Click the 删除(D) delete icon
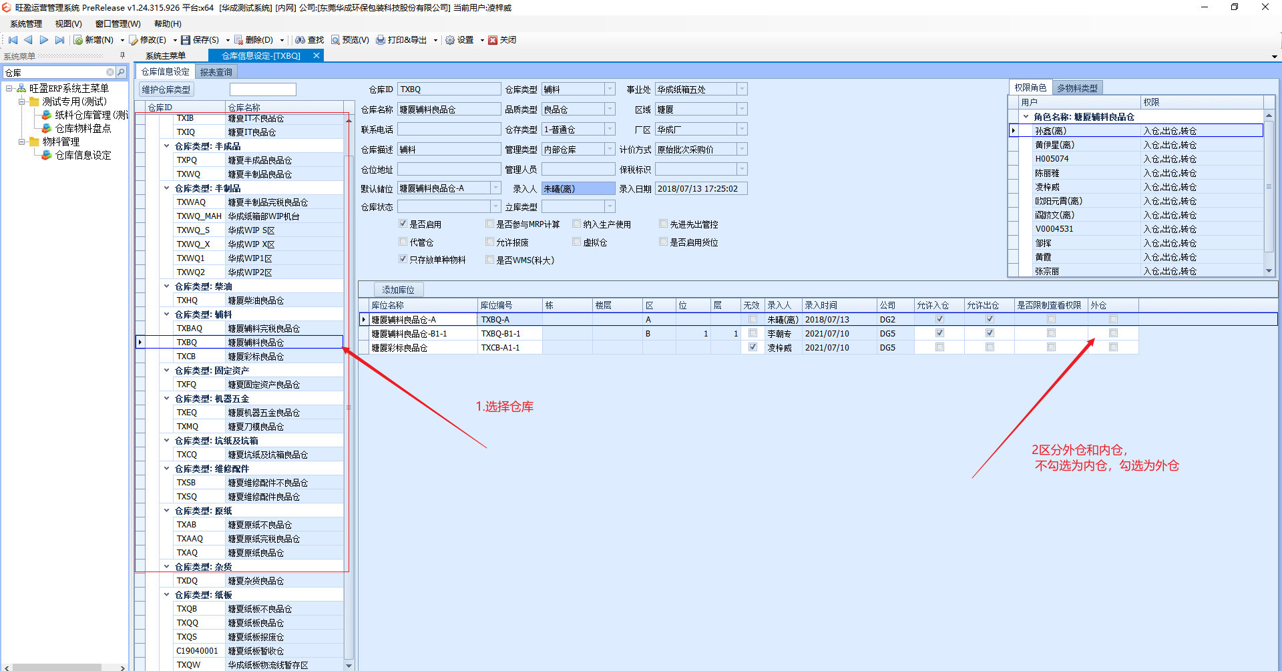Screen dimensions: 1282x671 click(x=238, y=40)
